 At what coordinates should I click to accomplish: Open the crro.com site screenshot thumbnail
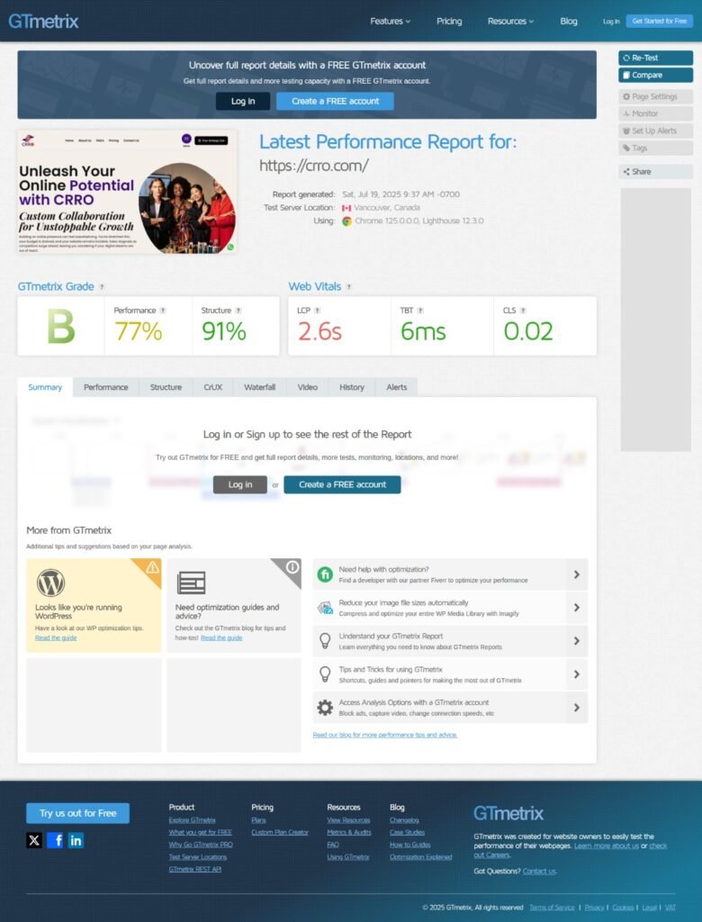[127, 192]
